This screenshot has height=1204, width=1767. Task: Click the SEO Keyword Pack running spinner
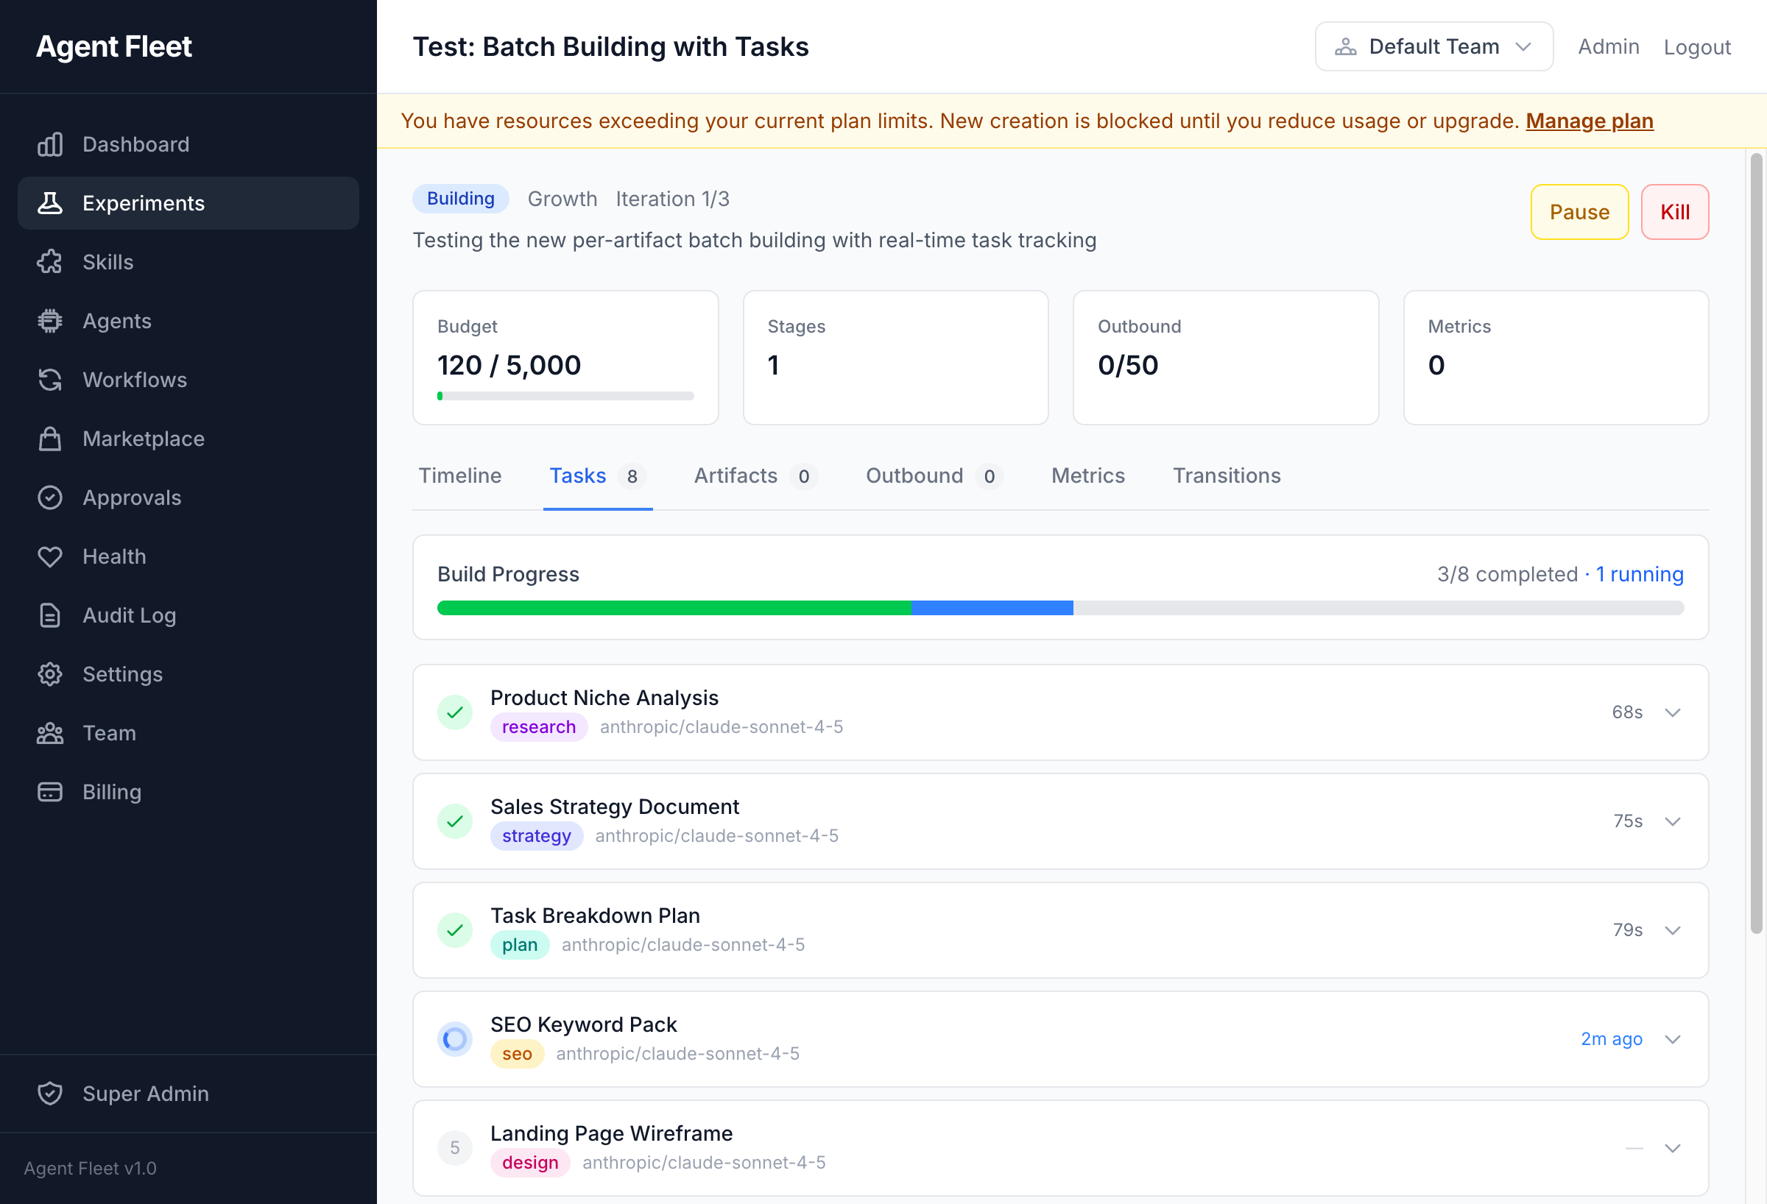[455, 1039]
